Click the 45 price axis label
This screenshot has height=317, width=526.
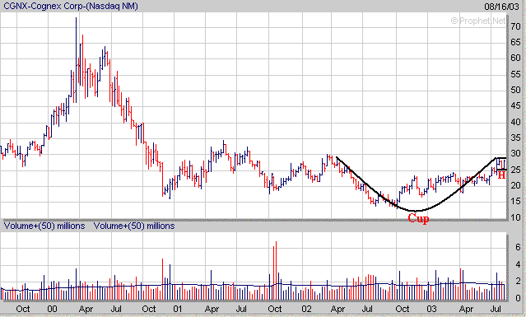click(x=515, y=106)
